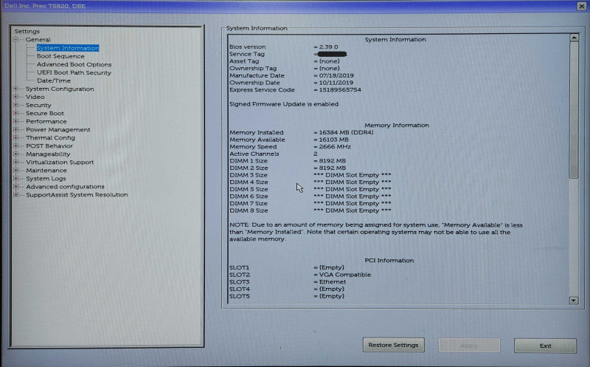The image size is (590, 367).
Task: Expand the Performance node
Action: [16, 121]
